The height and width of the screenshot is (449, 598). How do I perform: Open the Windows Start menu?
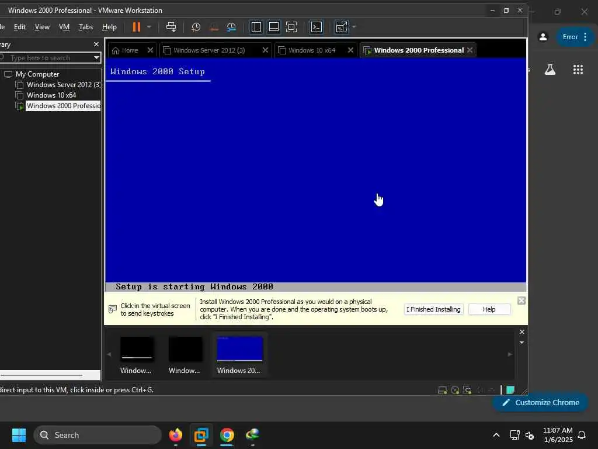pyautogui.click(x=19, y=435)
